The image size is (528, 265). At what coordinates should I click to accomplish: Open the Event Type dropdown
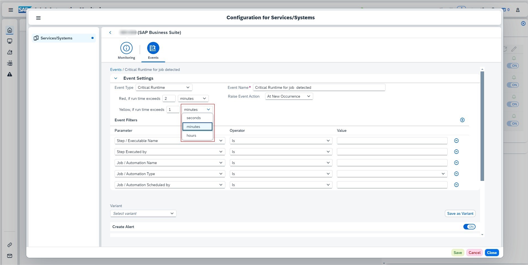coord(164,87)
